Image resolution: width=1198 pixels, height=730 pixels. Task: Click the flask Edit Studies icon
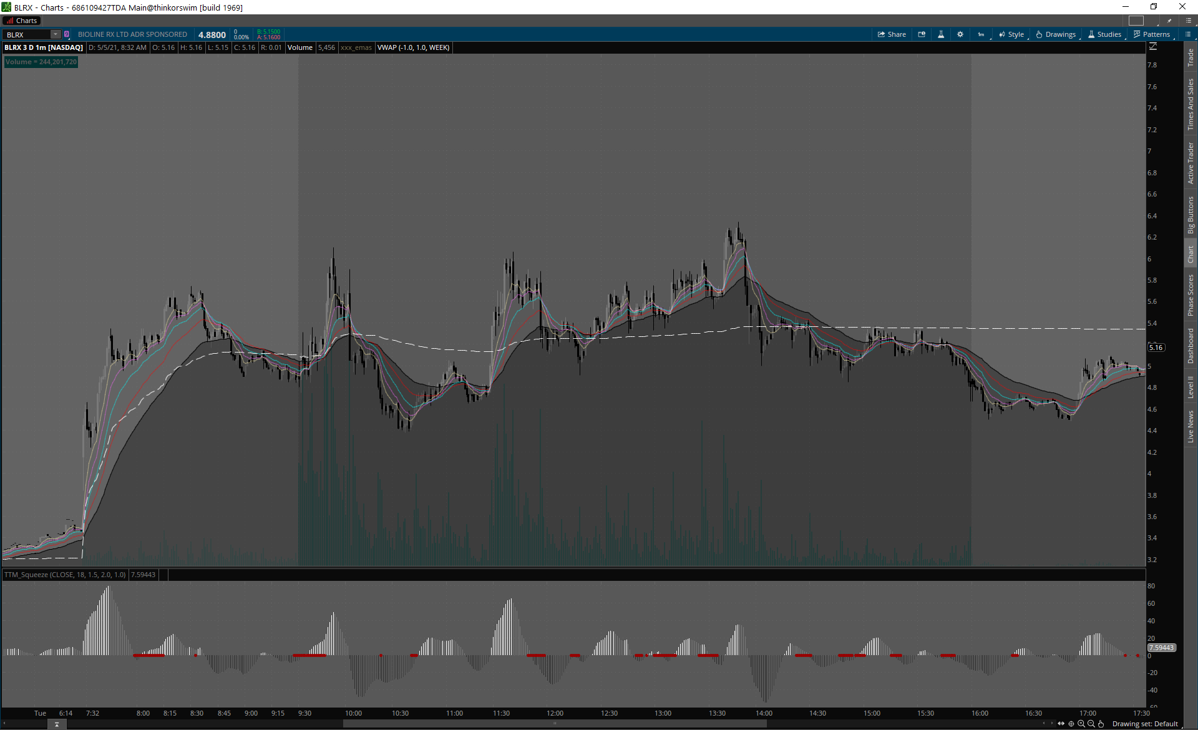[941, 34]
